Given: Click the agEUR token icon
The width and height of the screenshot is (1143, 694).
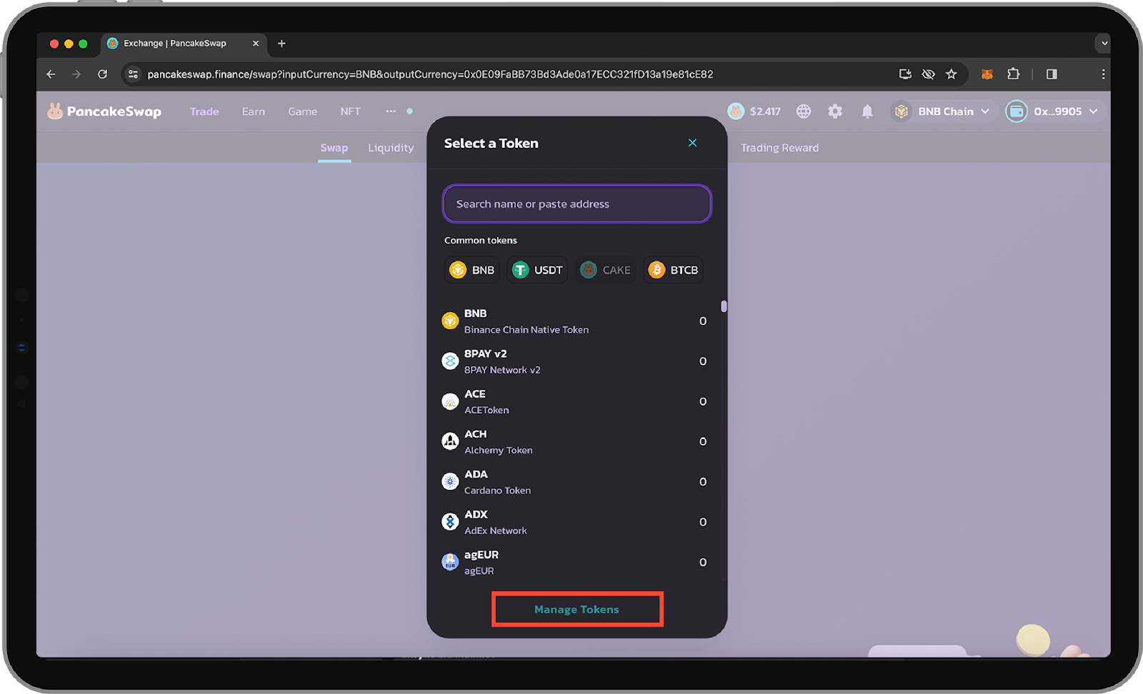Looking at the screenshot, I should 450,562.
